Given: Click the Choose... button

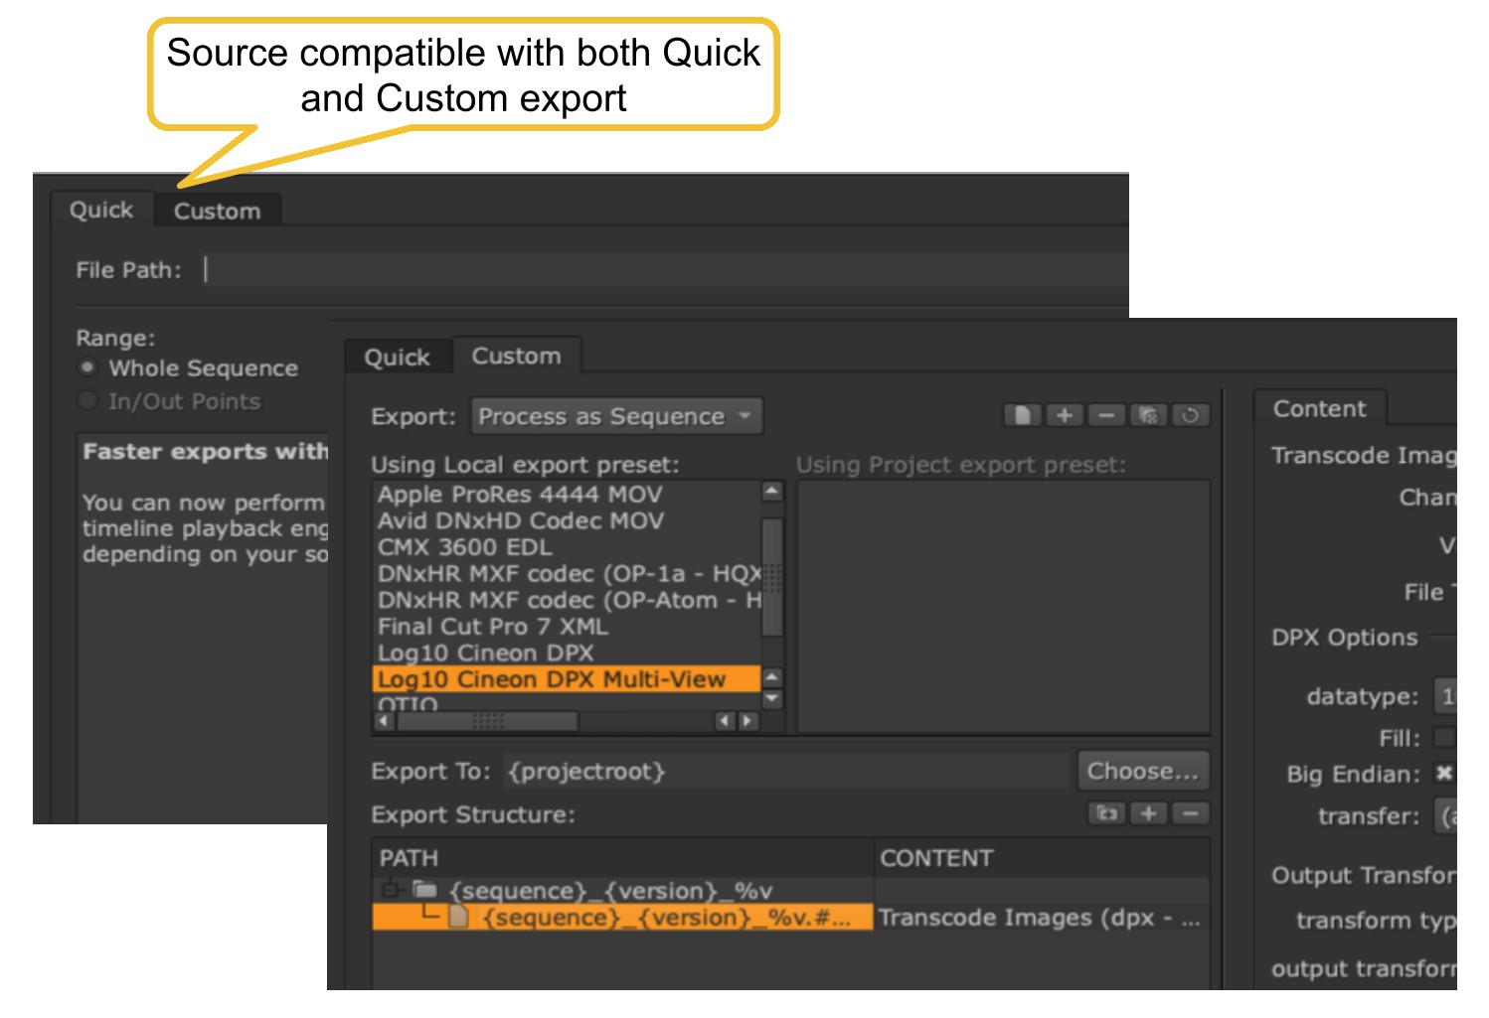Looking at the screenshot, I should (1143, 771).
